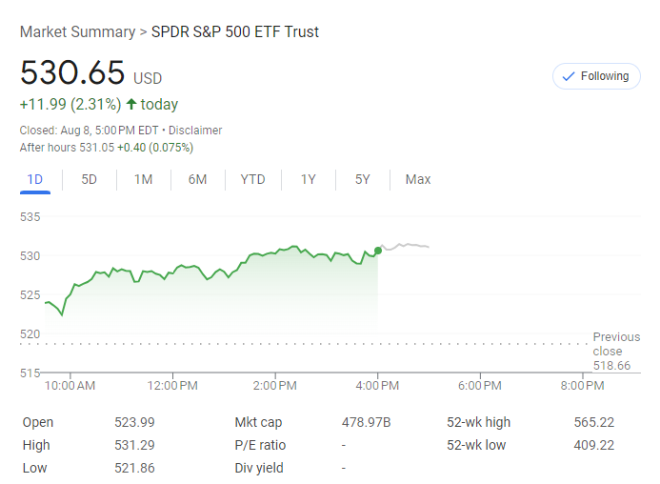
Task: Click the Disclaimer link
Action: [x=195, y=131]
